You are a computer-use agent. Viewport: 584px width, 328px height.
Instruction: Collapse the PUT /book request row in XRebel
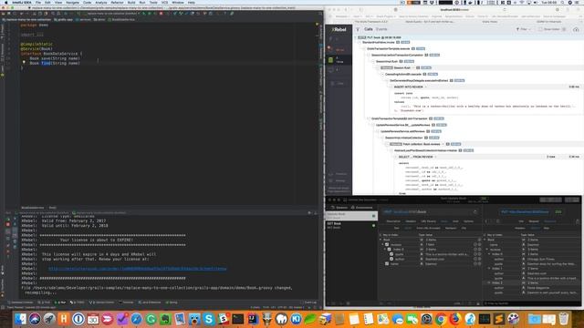click(355, 37)
